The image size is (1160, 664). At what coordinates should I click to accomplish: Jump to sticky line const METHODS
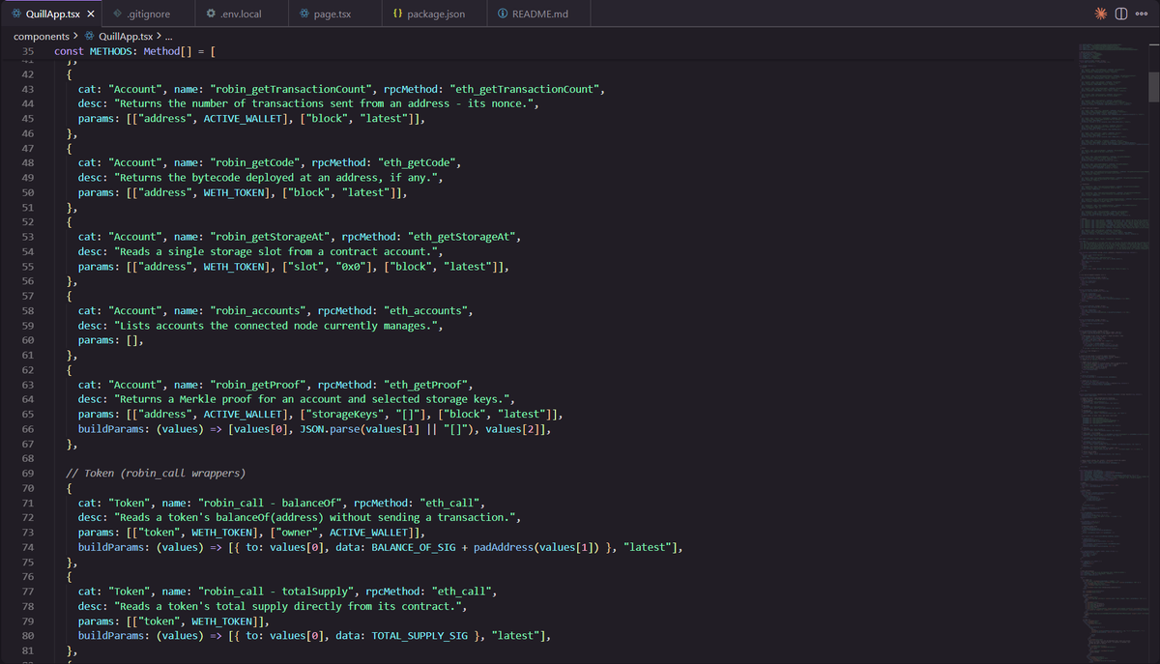pos(134,50)
